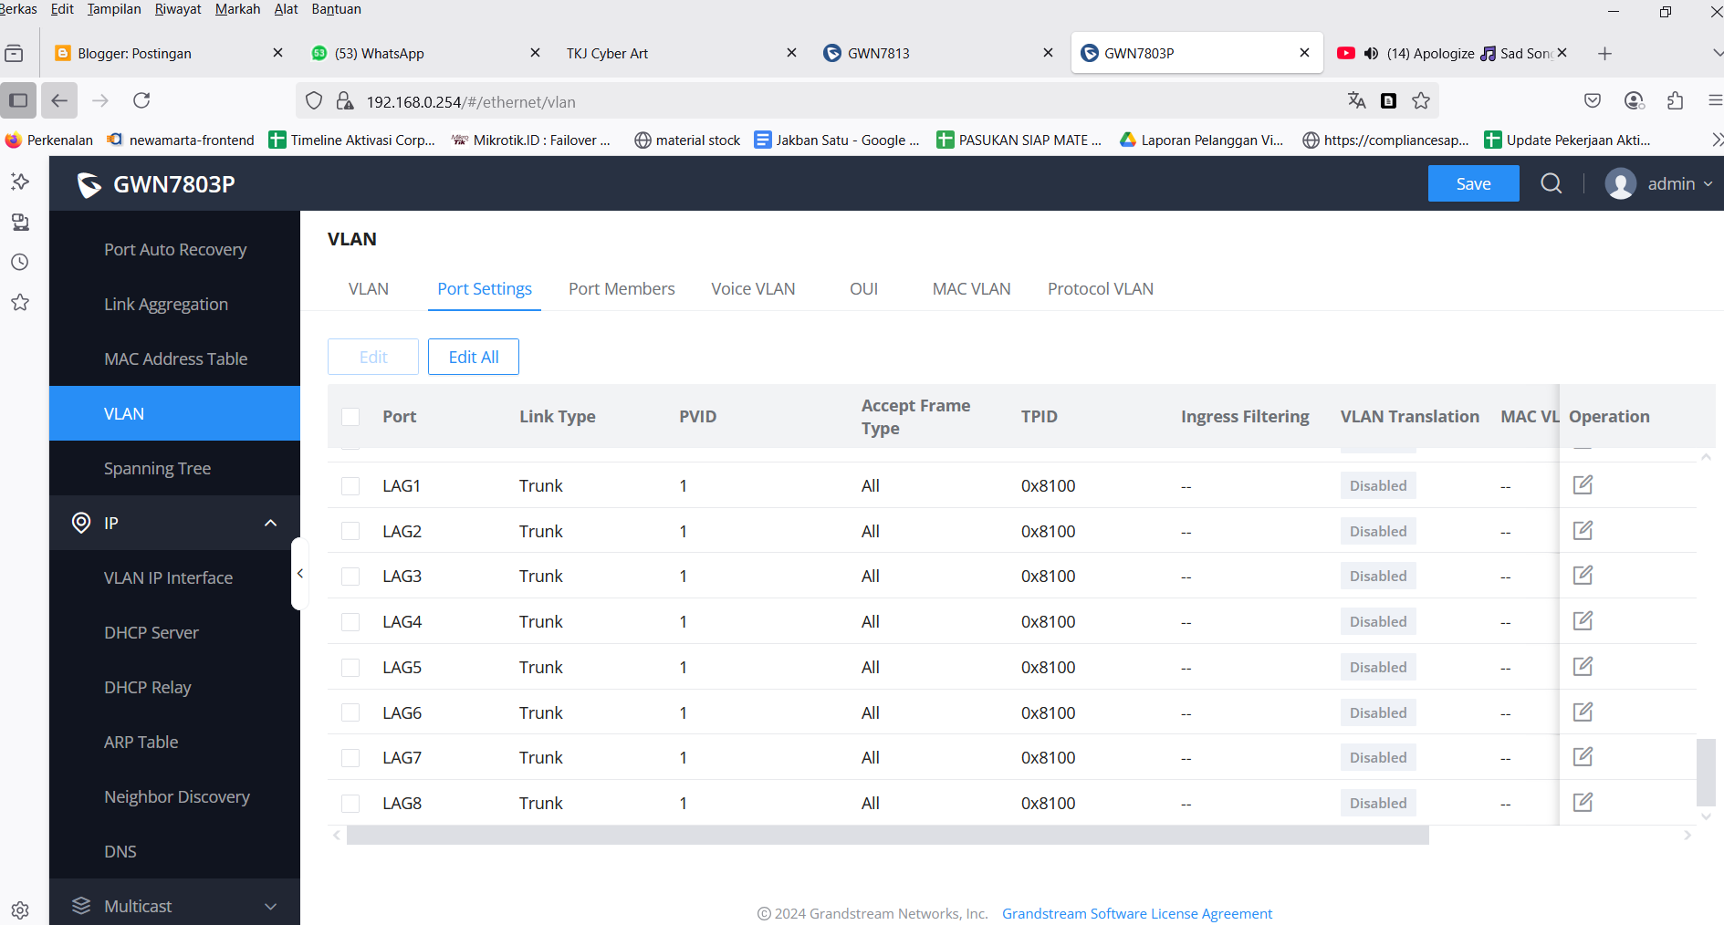1724x925 pixels.
Task: Switch to the Voice VLAN tab
Action: click(x=753, y=289)
